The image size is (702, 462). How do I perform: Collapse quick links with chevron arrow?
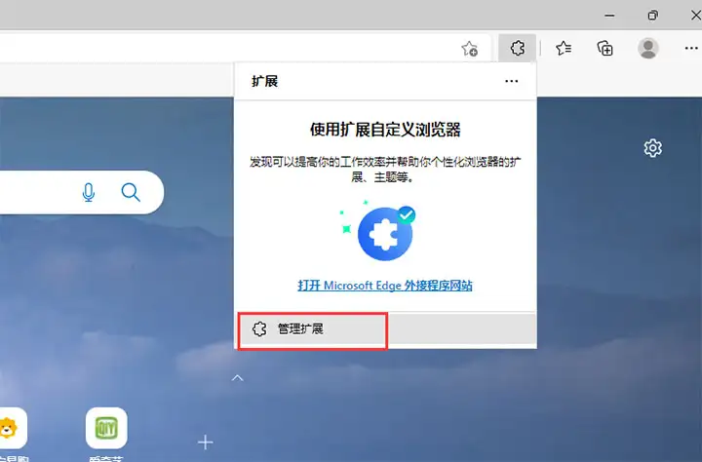[x=237, y=378]
